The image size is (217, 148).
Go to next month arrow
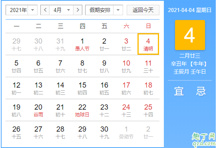(78, 10)
